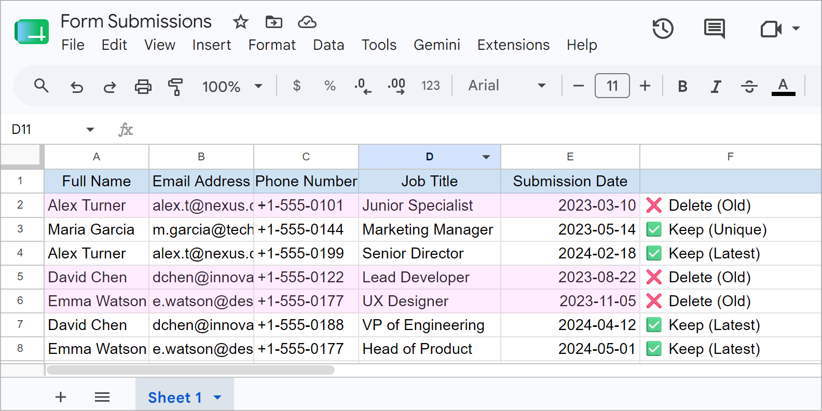This screenshot has width=822, height=411.
Task: Open the Arial font dropdown
Action: click(507, 86)
